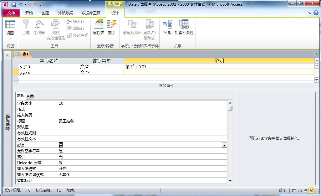Open Object Dependencies (对象相关性)
This screenshot has height=196, width=321.
184,27
